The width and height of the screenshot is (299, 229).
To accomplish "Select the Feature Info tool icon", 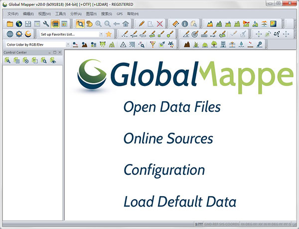I will pos(184,24).
